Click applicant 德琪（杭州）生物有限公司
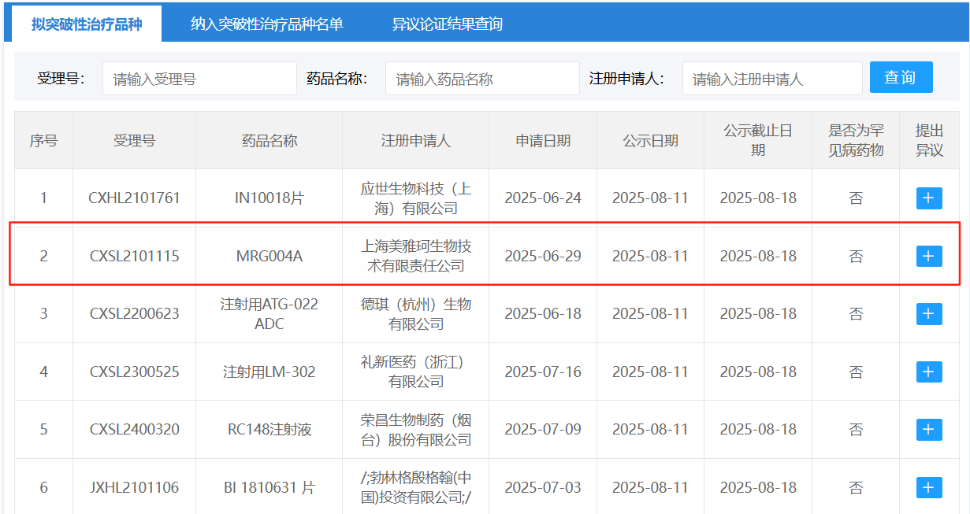The width and height of the screenshot is (970, 514). [x=416, y=314]
